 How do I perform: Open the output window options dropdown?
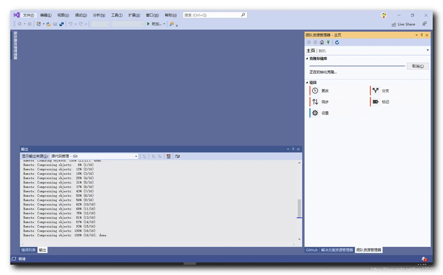pyautogui.click(x=288, y=149)
